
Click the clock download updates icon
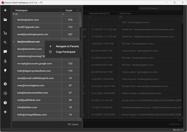tap(5, 93)
